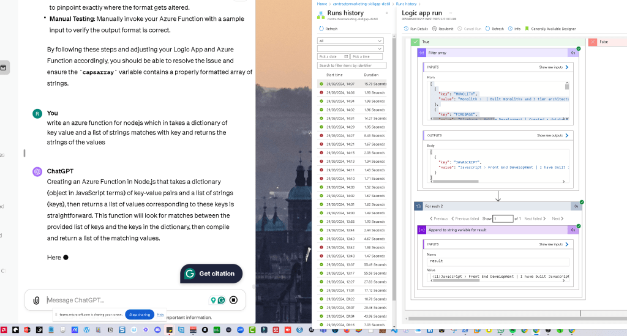Click the Grammarly lightbulb suggestion icon
The width and height of the screenshot is (627, 336).
tap(213, 300)
